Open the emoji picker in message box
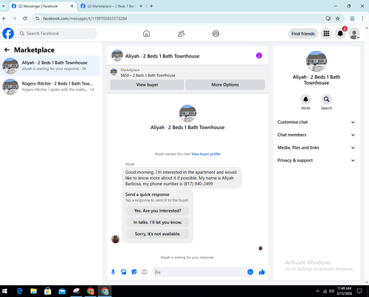 pos(250,272)
